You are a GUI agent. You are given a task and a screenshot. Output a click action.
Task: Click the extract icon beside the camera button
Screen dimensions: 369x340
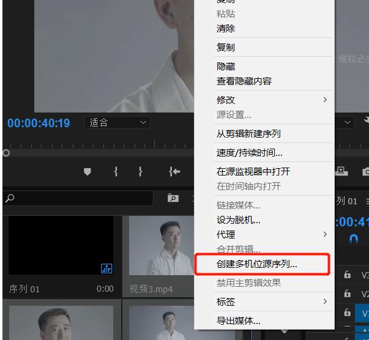tap(341, 172)
